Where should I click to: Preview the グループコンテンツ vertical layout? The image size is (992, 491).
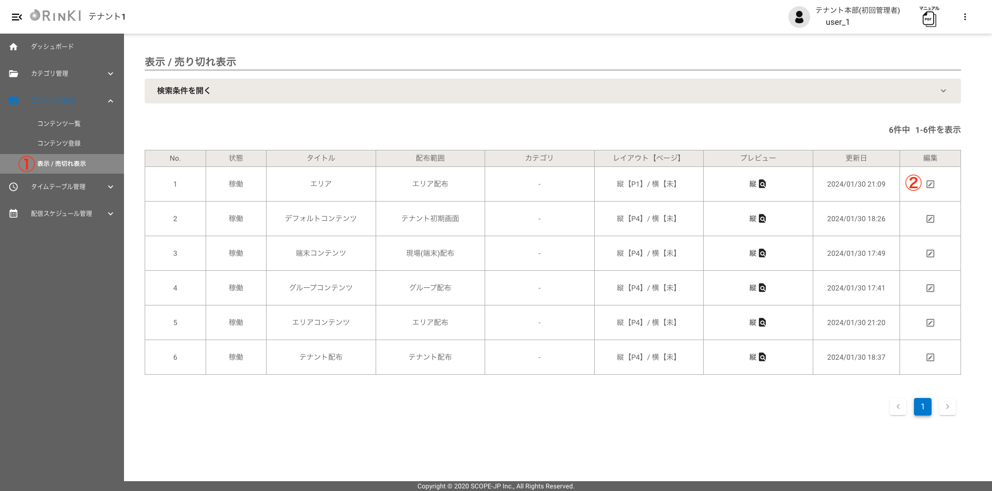point(762,288)
